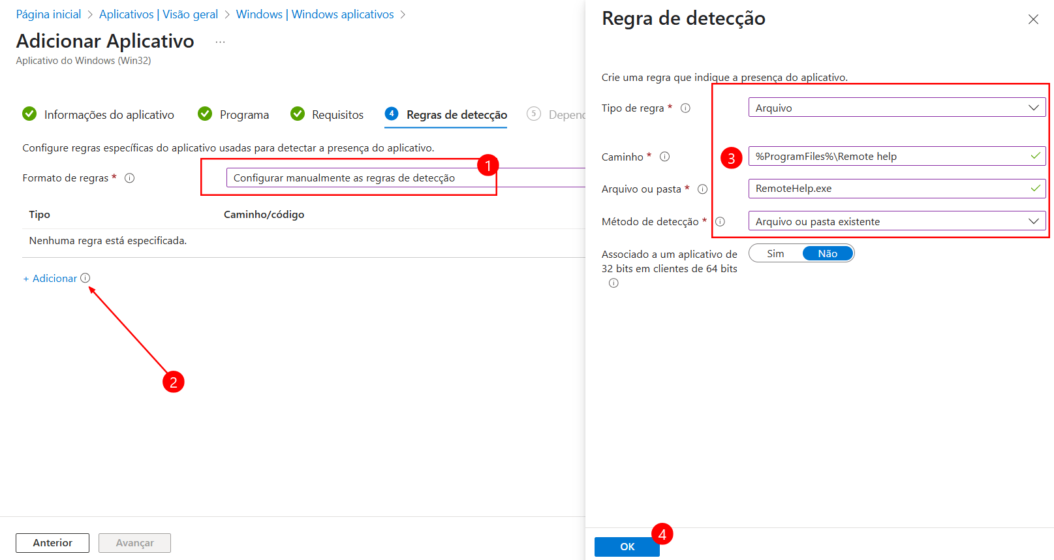
Task: Click the Tipo column header
Action: (x=39, y=214)
